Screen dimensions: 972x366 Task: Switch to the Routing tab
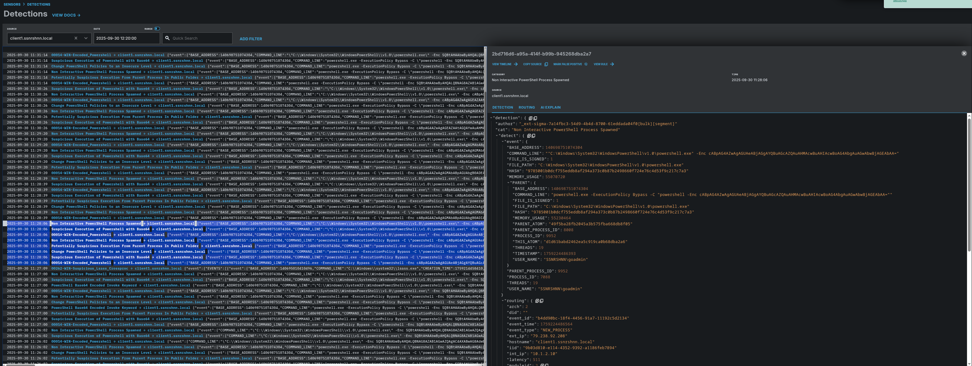tap(526, 108)
